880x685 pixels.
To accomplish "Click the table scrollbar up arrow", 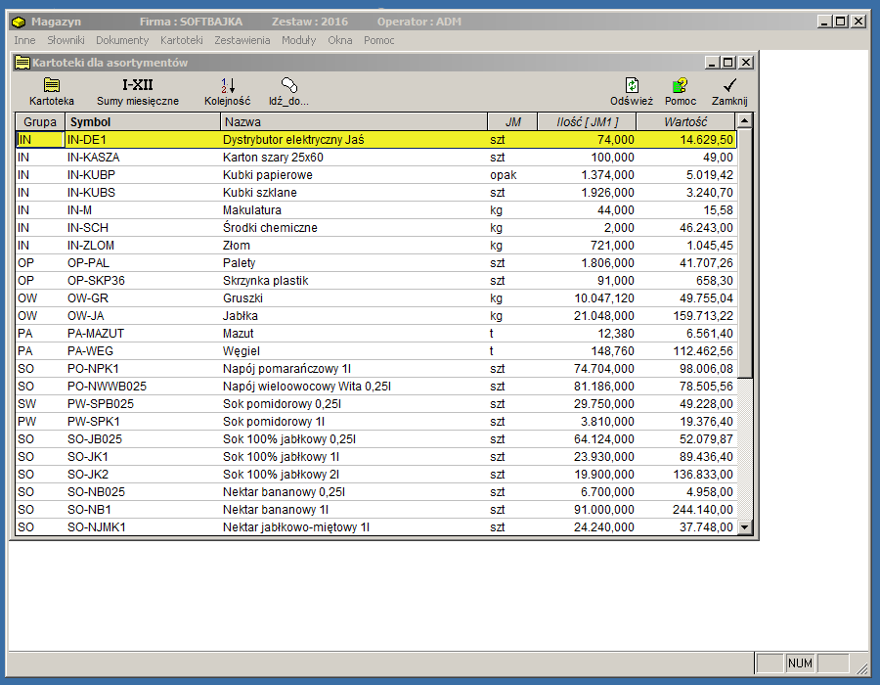I will 745,121.
